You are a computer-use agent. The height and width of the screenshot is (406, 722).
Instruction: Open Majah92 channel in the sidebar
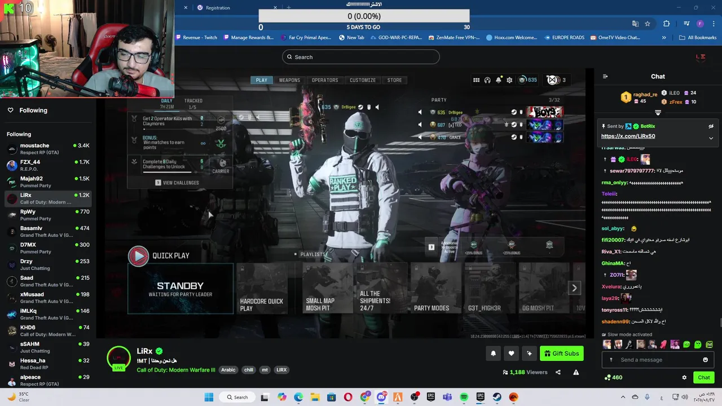pos(48,182)
